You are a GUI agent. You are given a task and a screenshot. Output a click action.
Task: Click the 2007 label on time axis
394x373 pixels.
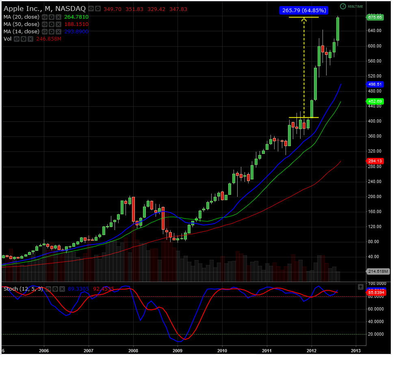coord(89,351)
